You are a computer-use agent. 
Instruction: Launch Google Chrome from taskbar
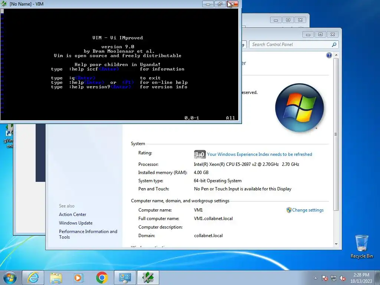[x=102, y=278]
